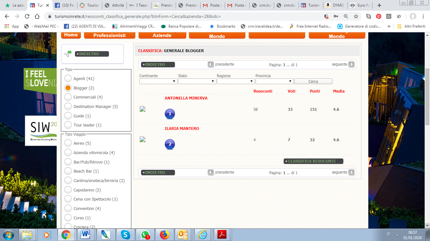Click the rank 1 blue badge

170,114
